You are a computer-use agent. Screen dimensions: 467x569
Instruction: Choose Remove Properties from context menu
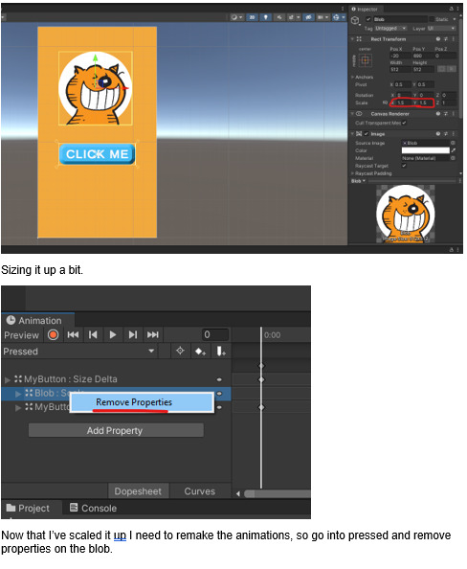[142, 402]
